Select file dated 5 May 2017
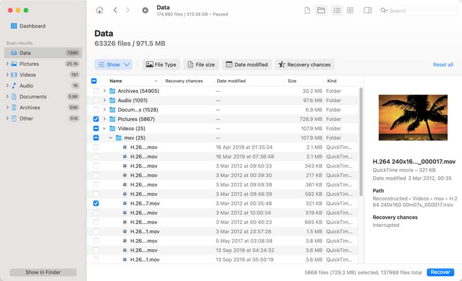The image size is (462, 281). 223,241
